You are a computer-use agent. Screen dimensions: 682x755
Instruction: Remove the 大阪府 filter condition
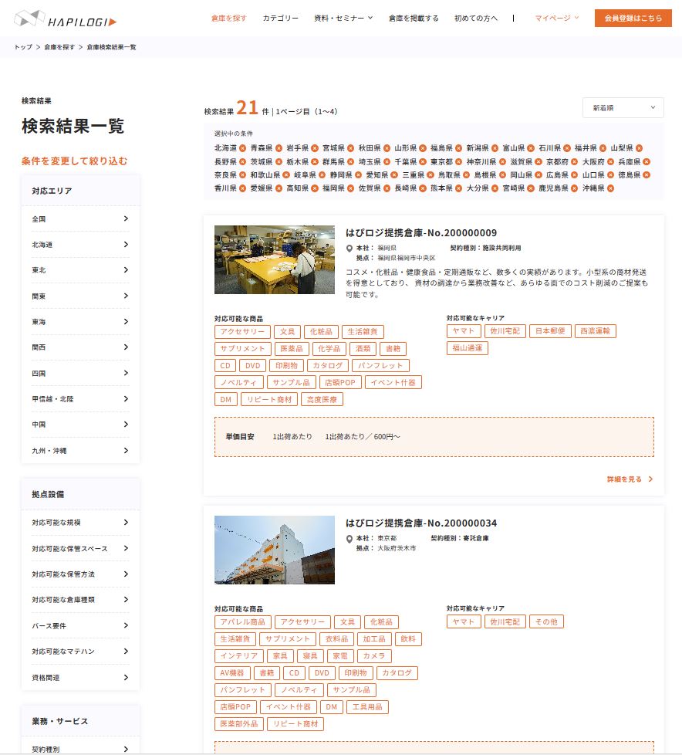pyautogui.click(x=610, y=162)
